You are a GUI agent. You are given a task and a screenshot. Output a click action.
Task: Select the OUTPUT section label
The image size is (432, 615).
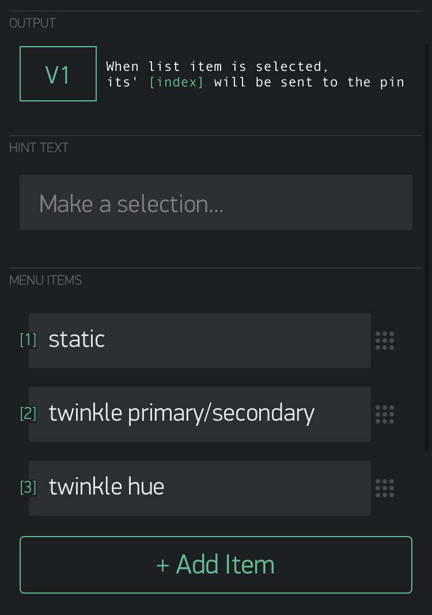coord(33,24)
